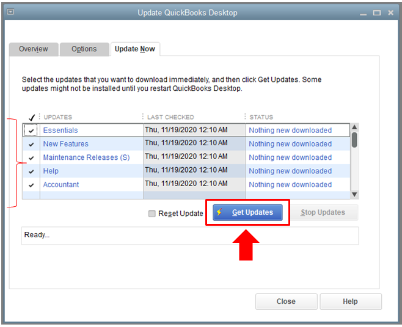Click Essentials status 'Nothing new downloaded'
This screenshot has width=402, height=327.
[290, 131]
